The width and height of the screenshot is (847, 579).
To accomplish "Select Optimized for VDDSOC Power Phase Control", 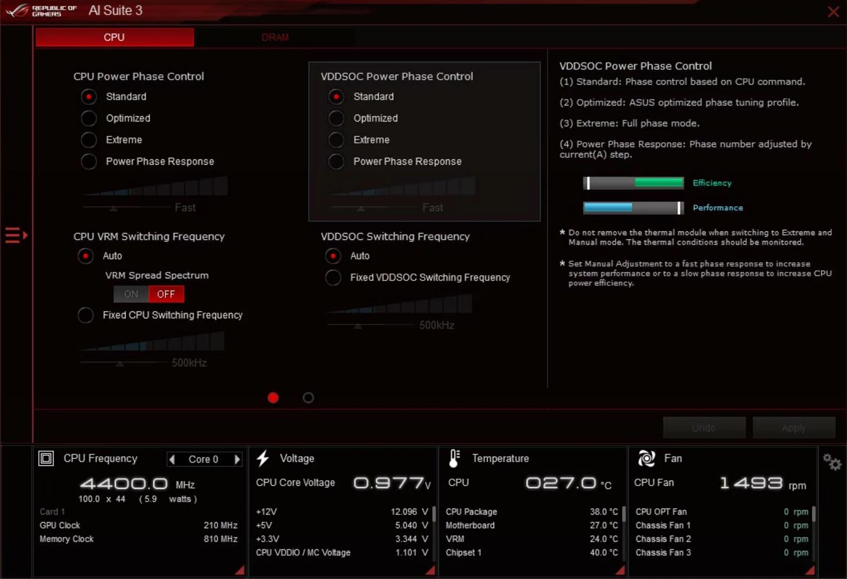I will (336, 118).
